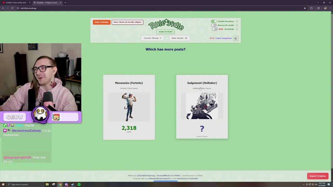Open help icon beside Include franchises
This screenshot has height=187, width=333.
tap(237, 21)
